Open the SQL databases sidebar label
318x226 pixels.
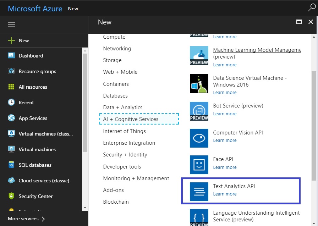(35, 165)
